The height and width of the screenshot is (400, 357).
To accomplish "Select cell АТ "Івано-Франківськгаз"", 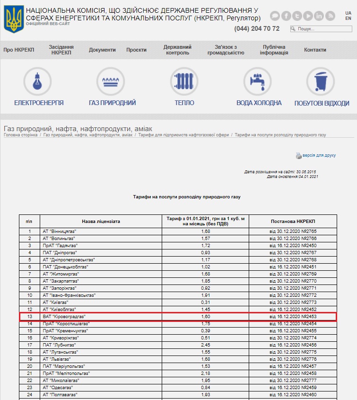I will [101, 295].
